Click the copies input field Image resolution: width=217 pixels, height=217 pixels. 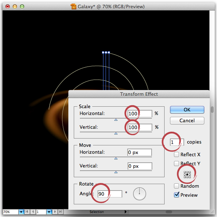pyautogui.click(x=177, y=142)
